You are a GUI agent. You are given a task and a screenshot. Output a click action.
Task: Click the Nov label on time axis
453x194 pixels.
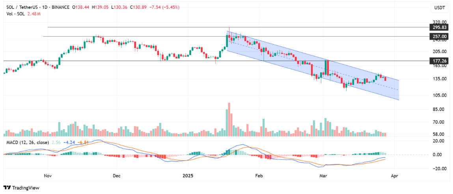(47, 176)
